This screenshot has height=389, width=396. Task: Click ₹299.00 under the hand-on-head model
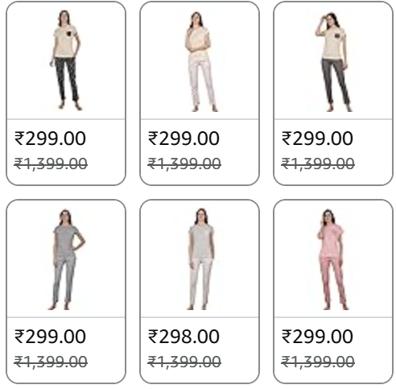317,139
